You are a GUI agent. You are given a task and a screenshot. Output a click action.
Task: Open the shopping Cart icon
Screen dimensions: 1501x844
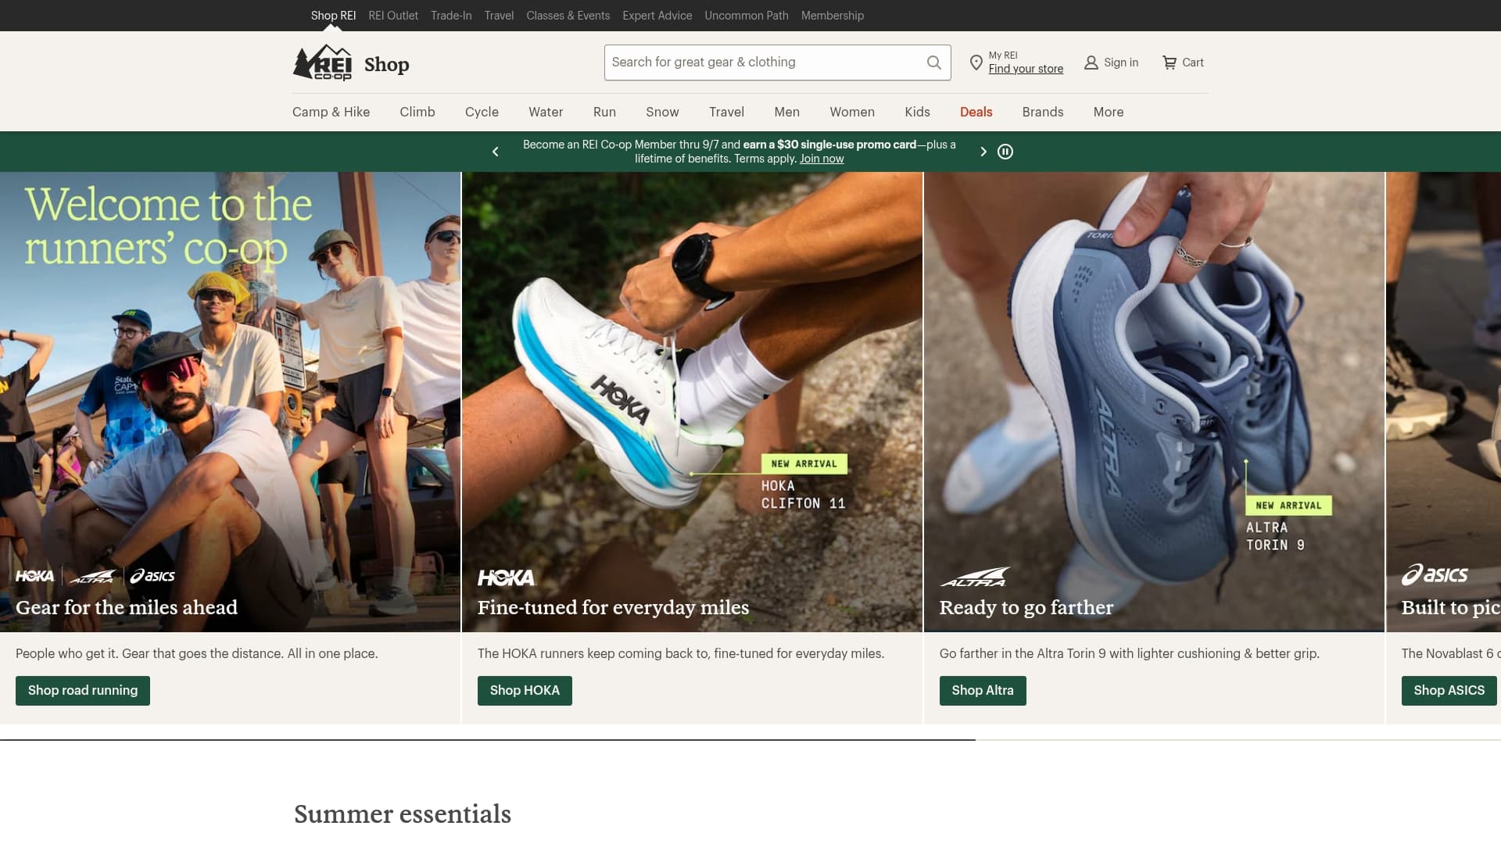click(1170, 63)
